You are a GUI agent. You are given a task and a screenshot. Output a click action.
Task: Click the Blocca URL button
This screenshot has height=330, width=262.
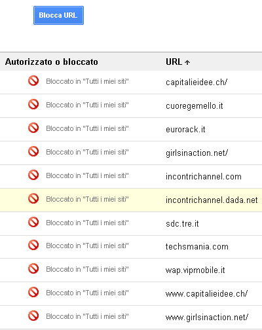coord(58,15)
